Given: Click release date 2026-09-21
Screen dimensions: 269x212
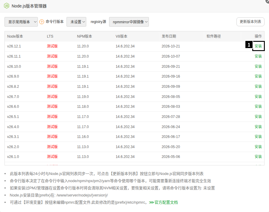Looking at the screenshot, I should tap(171, 67).
